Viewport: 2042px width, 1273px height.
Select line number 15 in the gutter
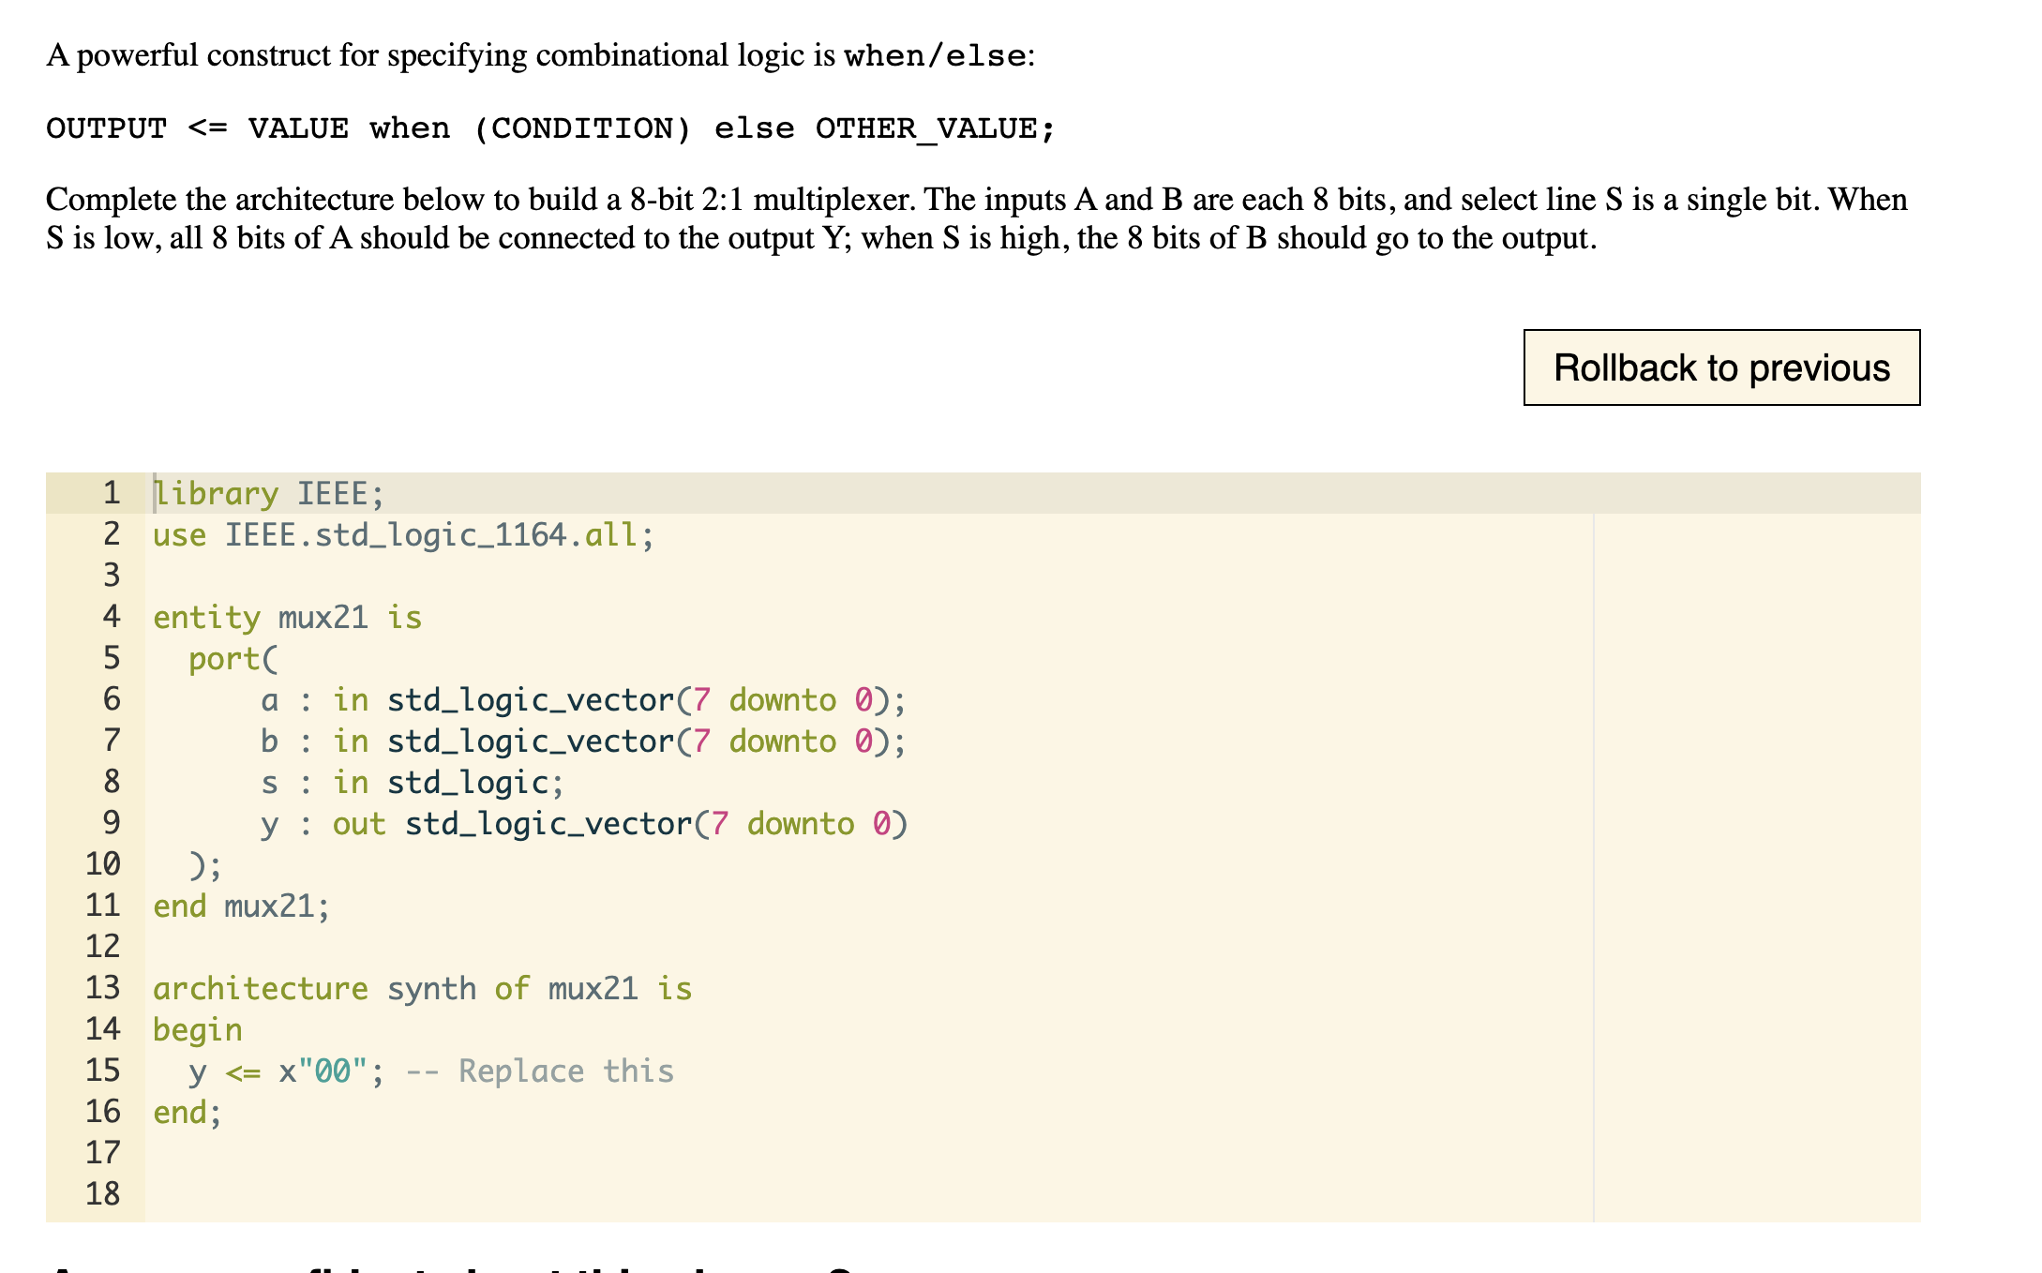103,1071
